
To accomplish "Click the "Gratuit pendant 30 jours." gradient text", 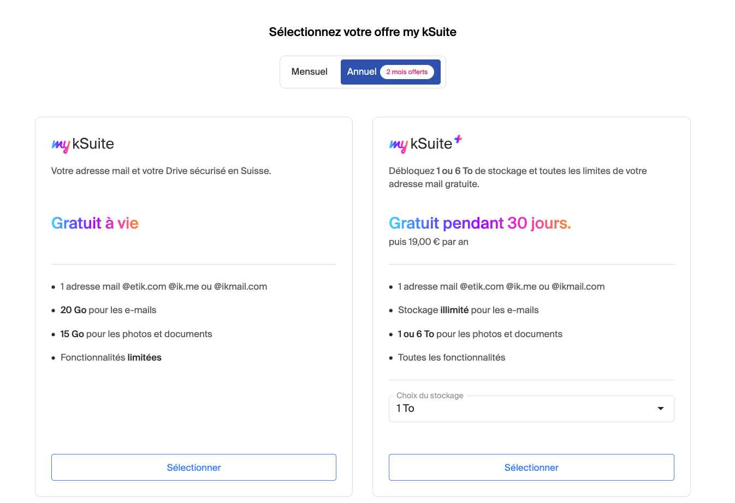I will click(479, 223).
